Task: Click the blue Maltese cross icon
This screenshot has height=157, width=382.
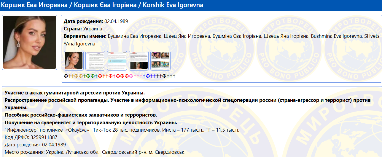Action: (x=148, y=76)
